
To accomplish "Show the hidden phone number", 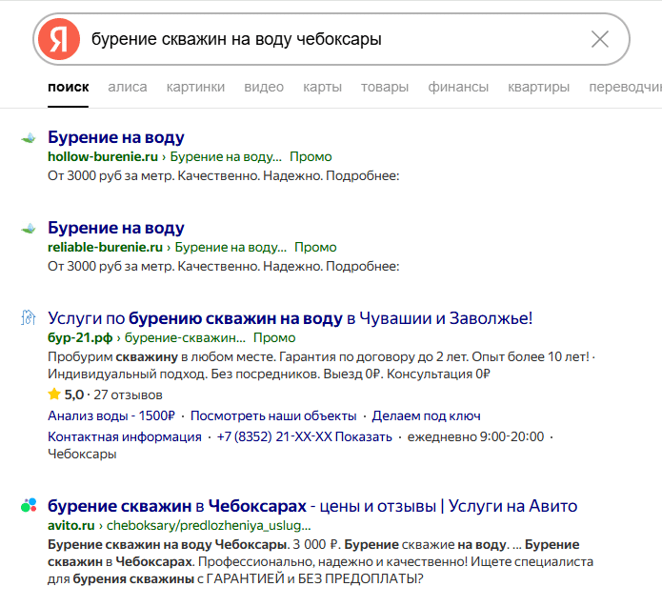I will 367,436.
